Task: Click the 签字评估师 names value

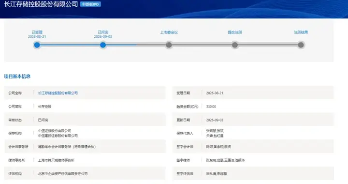Action: point(217,173)
